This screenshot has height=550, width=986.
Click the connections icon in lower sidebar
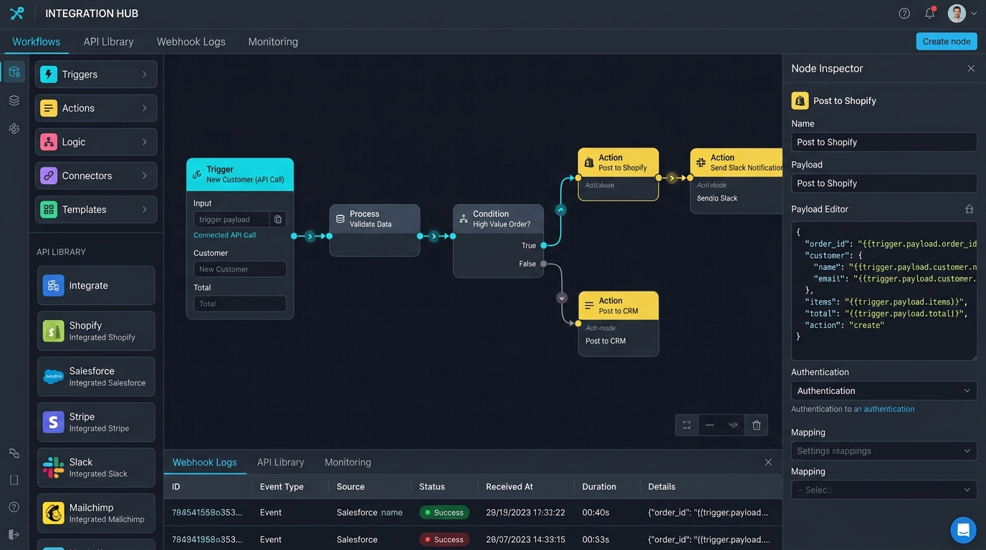[x=14, y=453]
